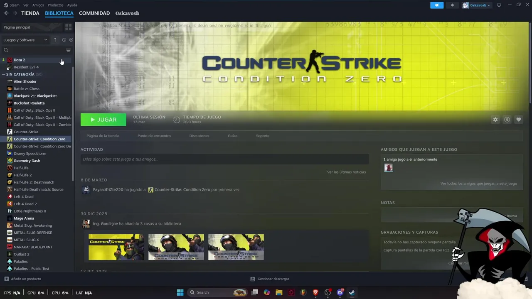Open the download manager icon
The height and width of the screenshot is (299, 532).
tap(252, 279)
